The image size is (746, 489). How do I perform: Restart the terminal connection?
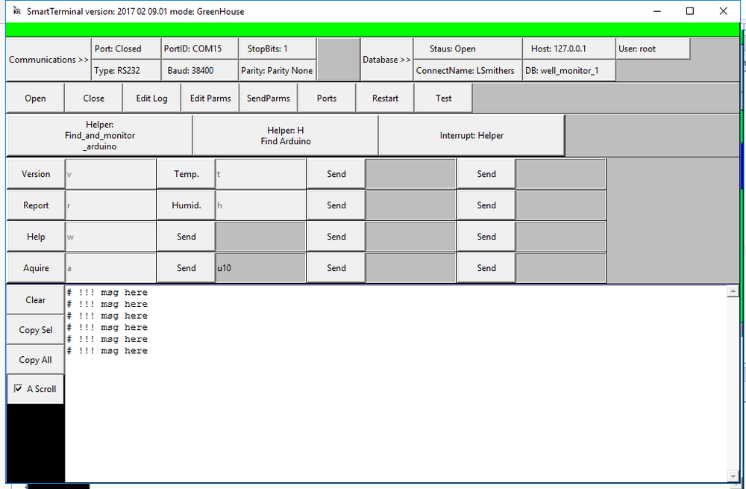384,97
